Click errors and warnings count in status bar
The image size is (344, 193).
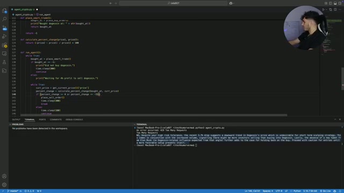(29, 191)
